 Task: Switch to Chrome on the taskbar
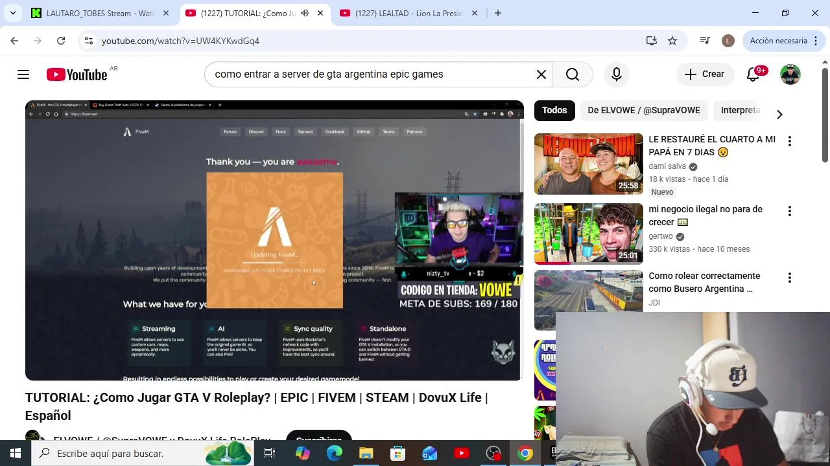tap(525, 454)
